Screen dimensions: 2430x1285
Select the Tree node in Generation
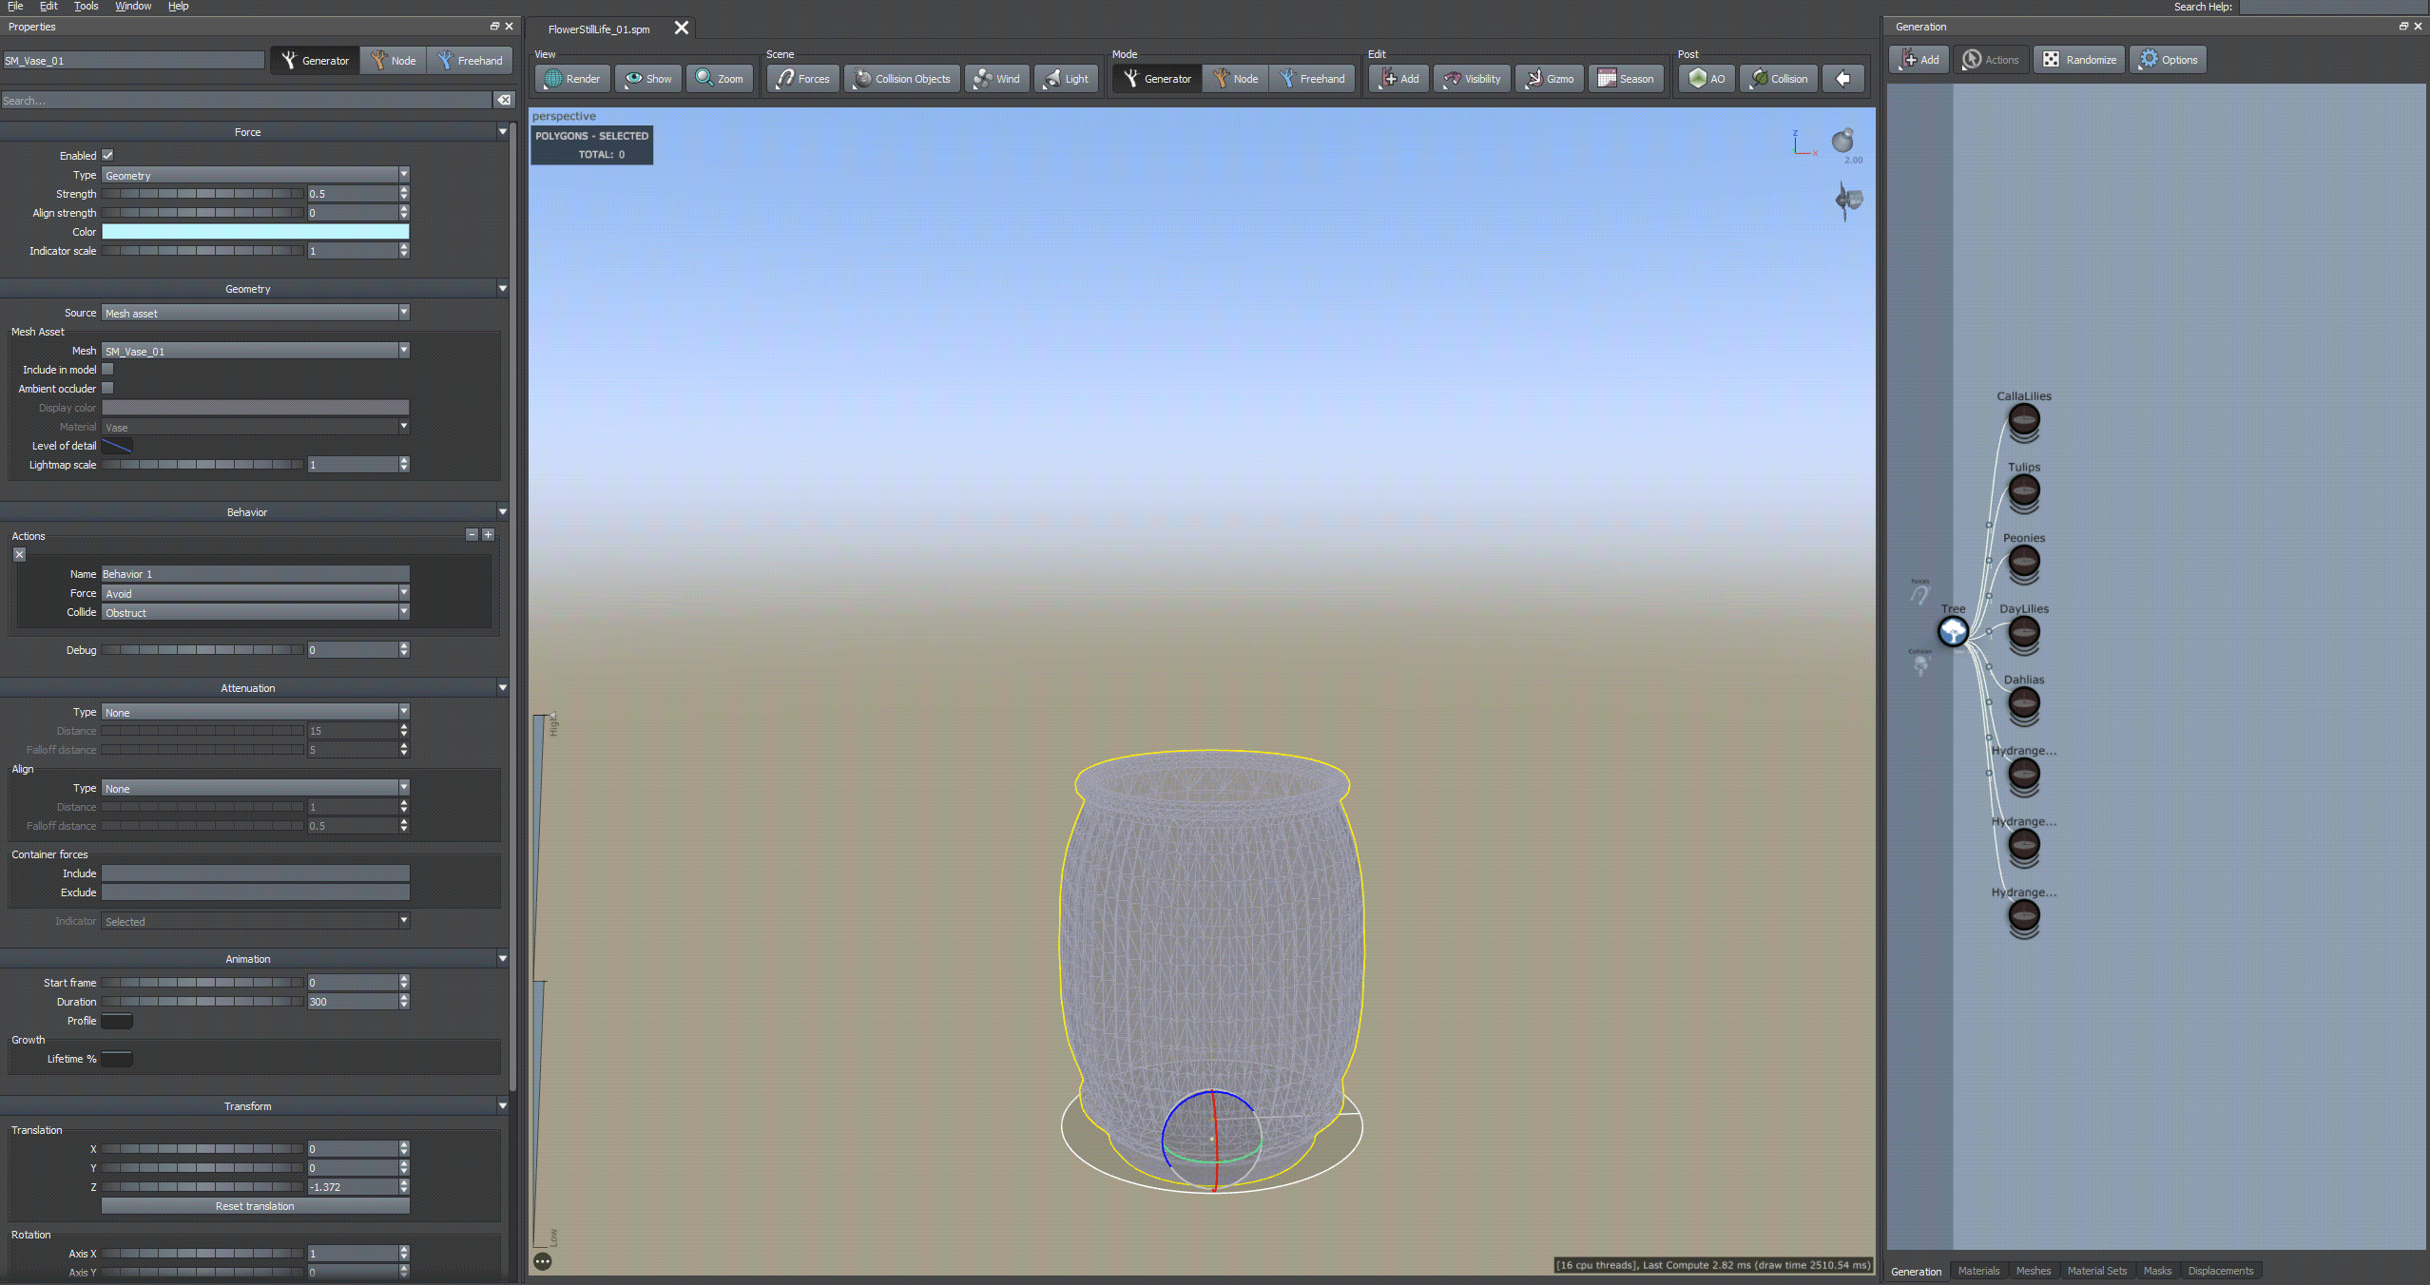(x=1953, y=631)
